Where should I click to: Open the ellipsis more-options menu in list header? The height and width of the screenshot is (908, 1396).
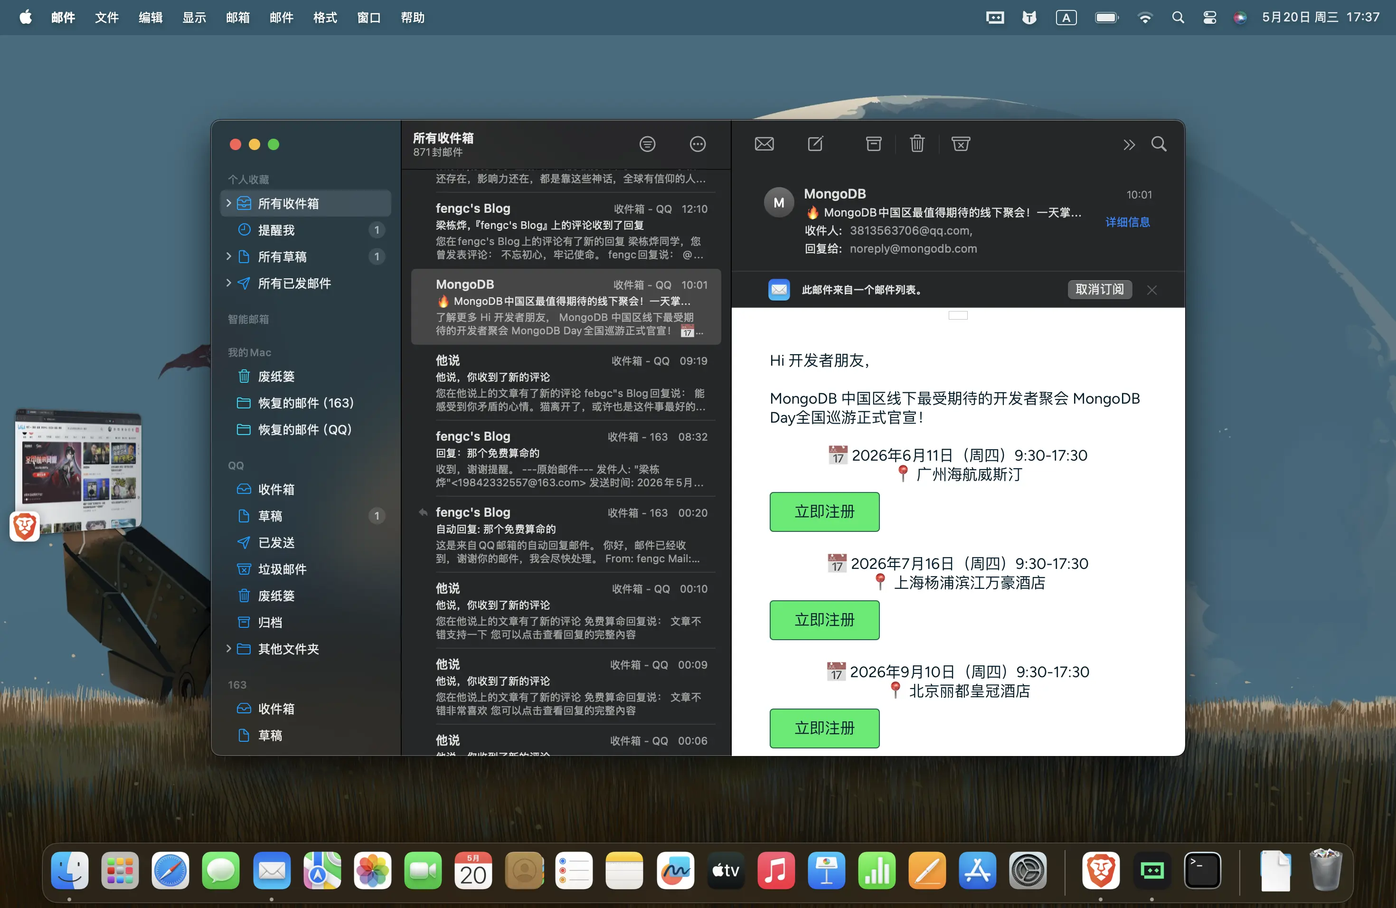(698, 144)
